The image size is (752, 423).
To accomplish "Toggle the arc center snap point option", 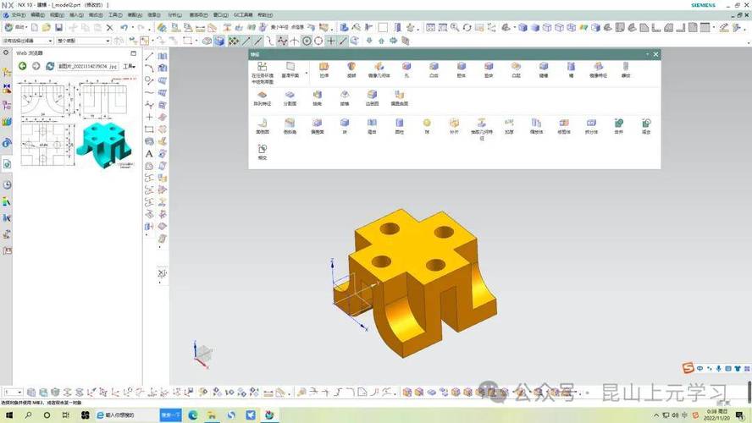I will [307, 41].
